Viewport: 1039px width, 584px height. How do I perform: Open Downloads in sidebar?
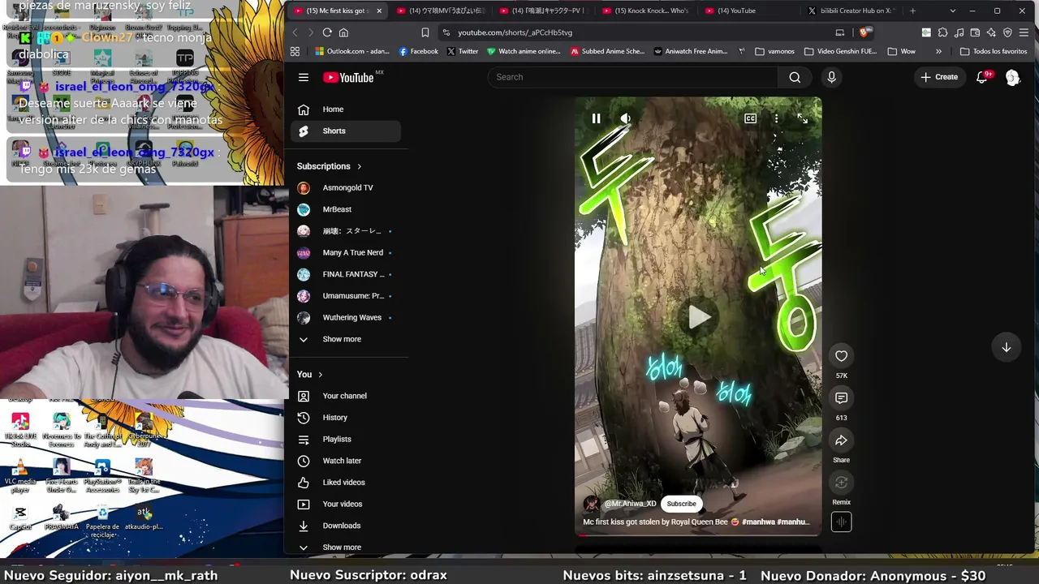click(346, 526)
